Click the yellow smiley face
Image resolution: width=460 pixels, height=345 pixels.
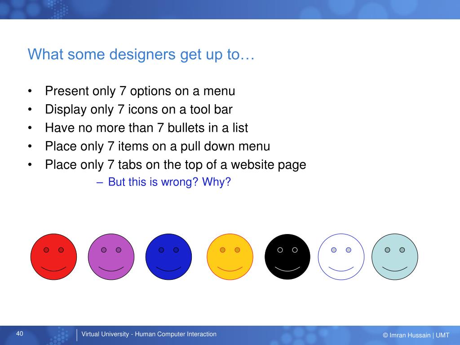[230, 257]
